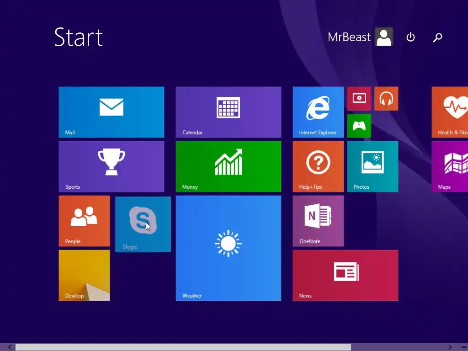Image resolution: width=468 pixels, height=351 pixels.
Task: Open the Xbox Games controller tile
Action: click(x=359, y=126)
